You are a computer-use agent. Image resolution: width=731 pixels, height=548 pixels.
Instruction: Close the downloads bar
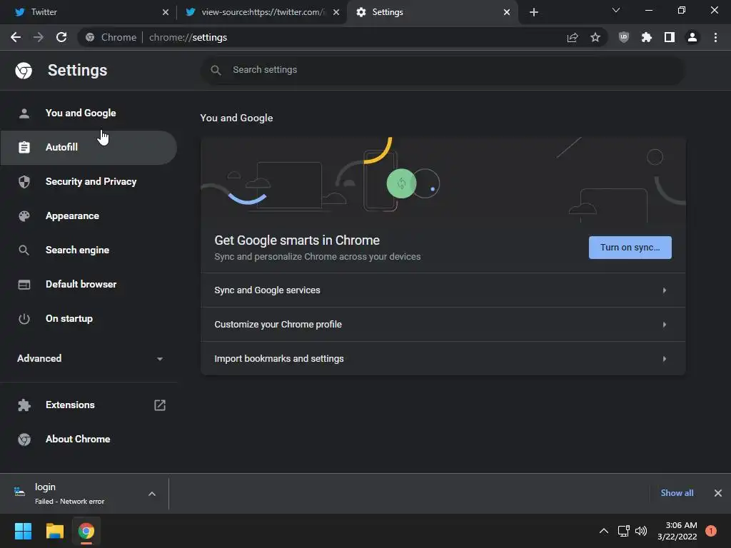(718, 493)
